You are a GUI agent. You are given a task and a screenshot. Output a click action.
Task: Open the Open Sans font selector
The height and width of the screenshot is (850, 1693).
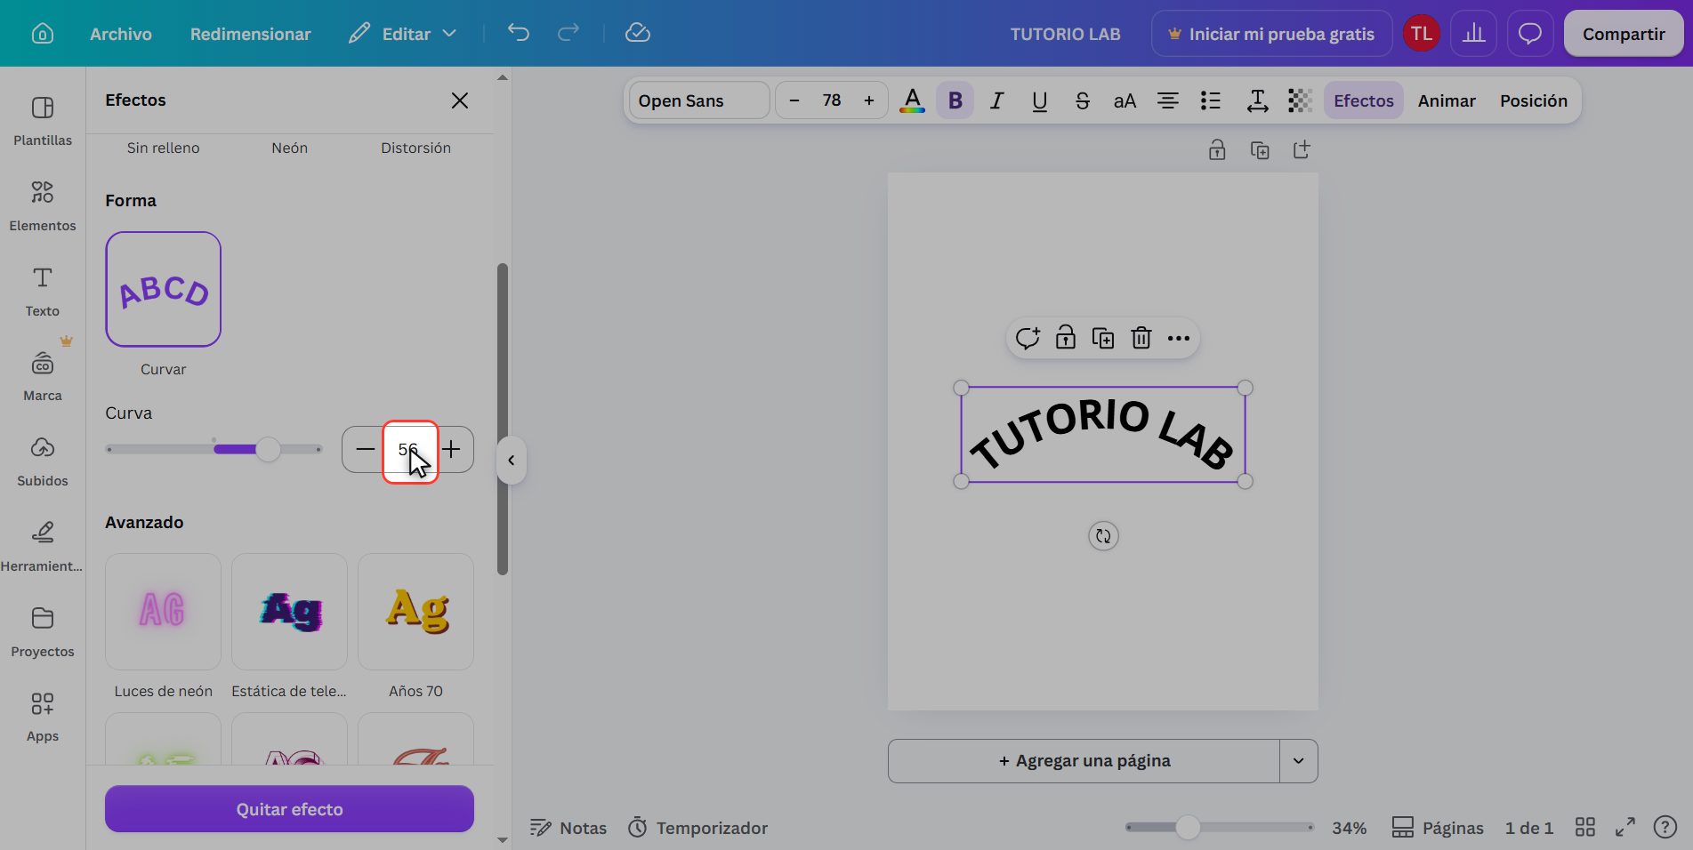point(699,100)
